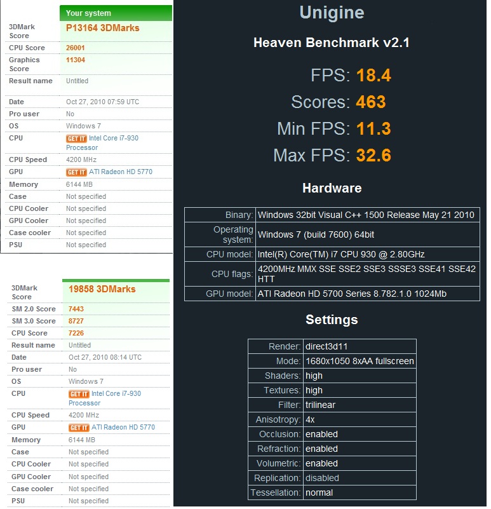The width and height of the screenshot is (491, 509).
Task: Click Tessellation value normal
Action: pos(360,492)
